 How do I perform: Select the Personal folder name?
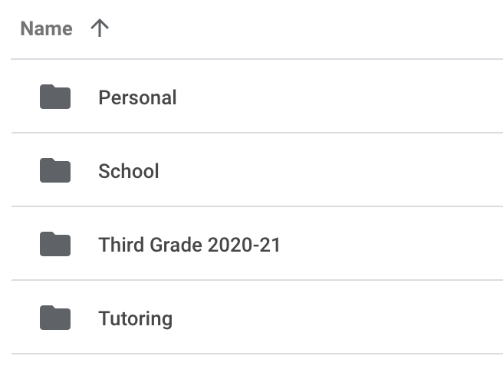coord(137,97)
